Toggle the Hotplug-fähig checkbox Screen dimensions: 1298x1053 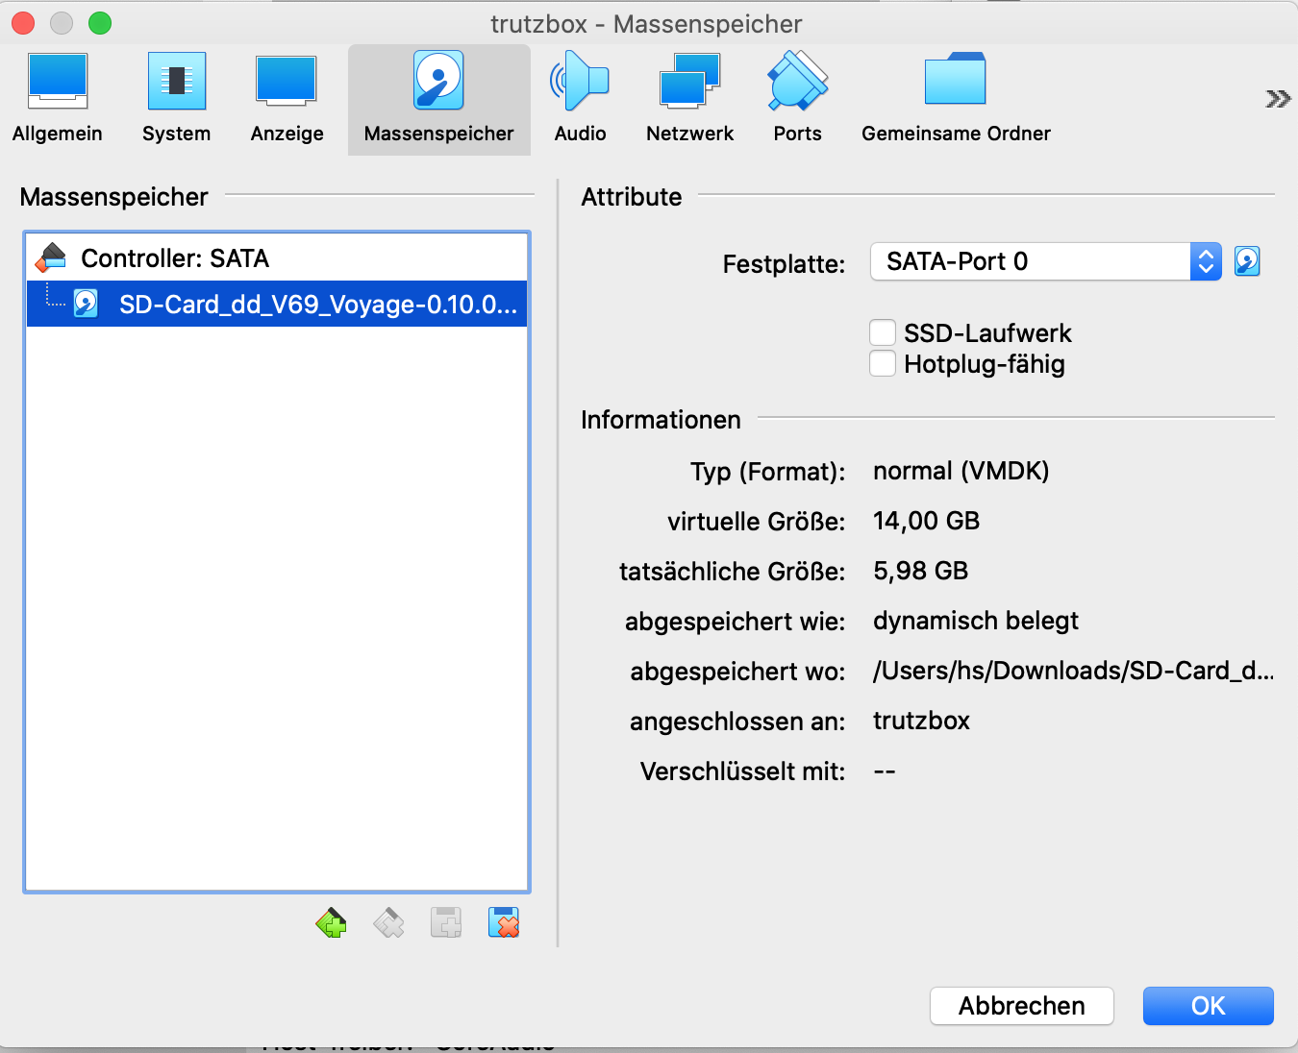pyautogui.click(x=883, y=364)
